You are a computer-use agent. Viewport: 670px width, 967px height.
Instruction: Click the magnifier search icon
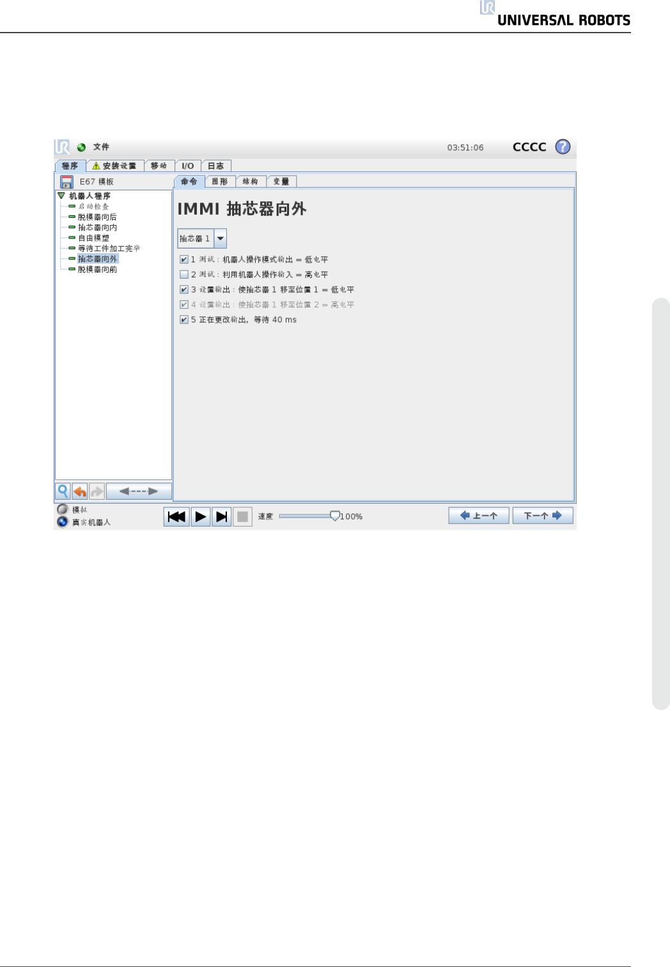point(63,491)
